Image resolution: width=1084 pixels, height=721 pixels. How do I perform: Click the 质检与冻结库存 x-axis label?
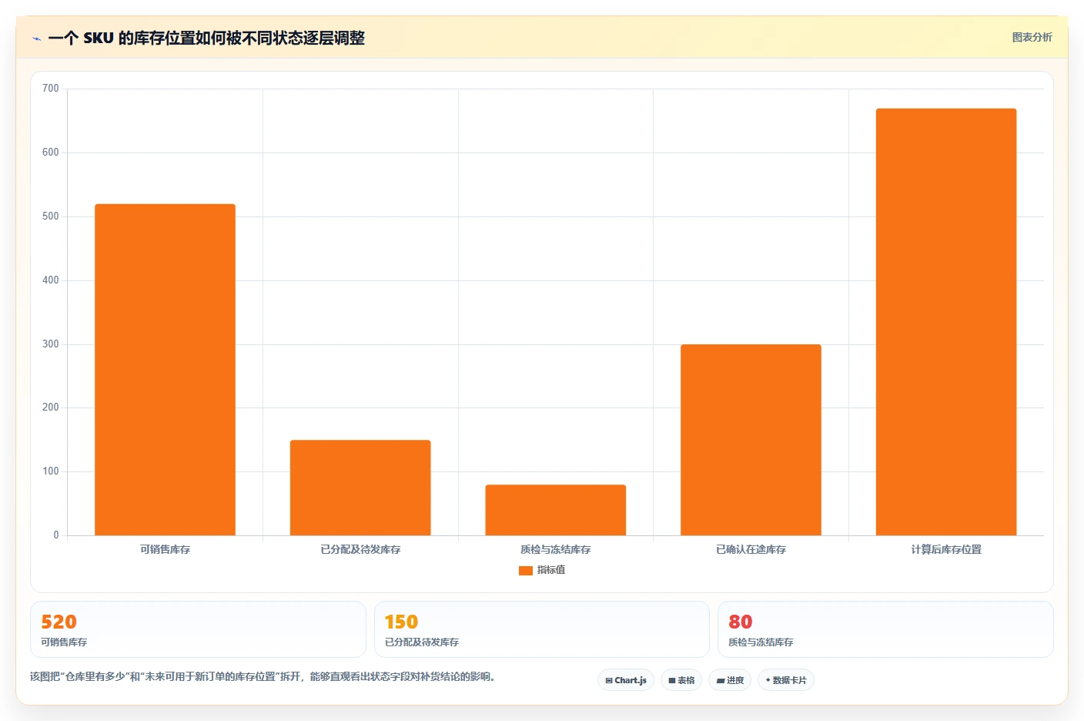tap(555, 549)
